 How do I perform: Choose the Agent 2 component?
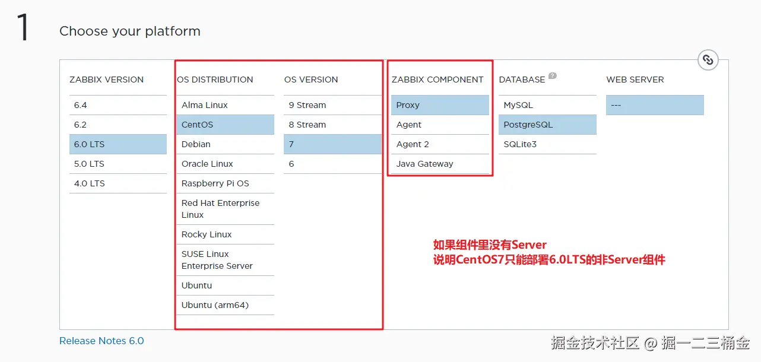[x=440, y=144]
